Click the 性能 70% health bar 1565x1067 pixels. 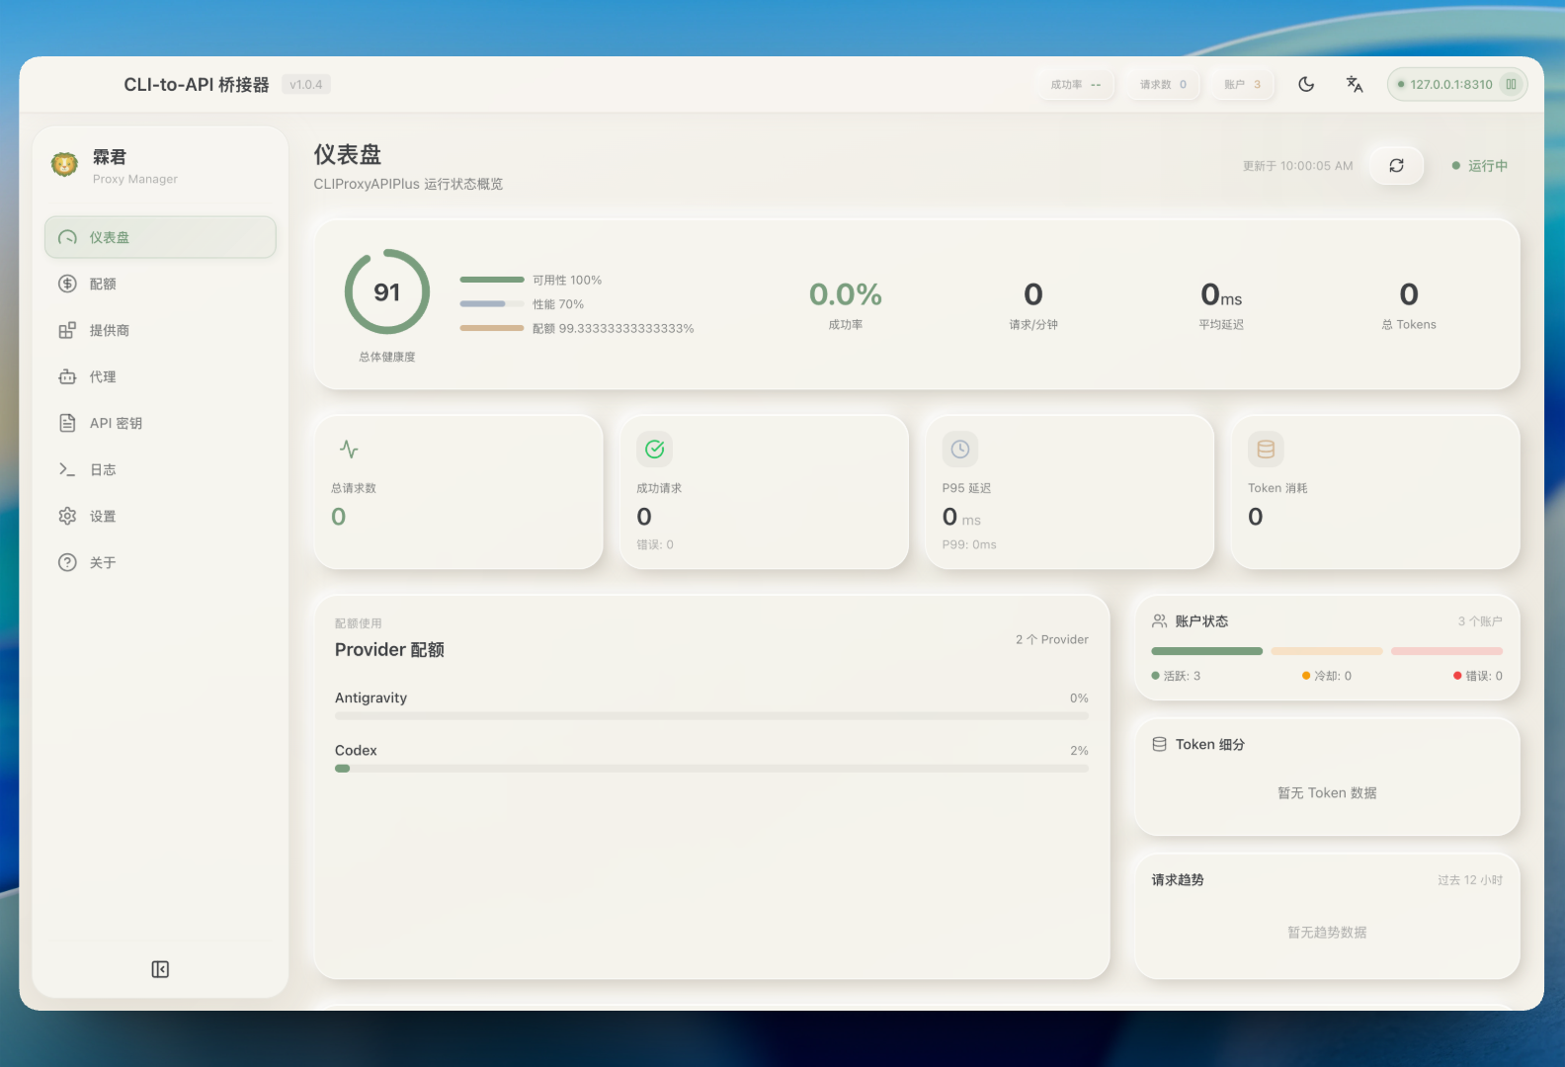(492, 303)
